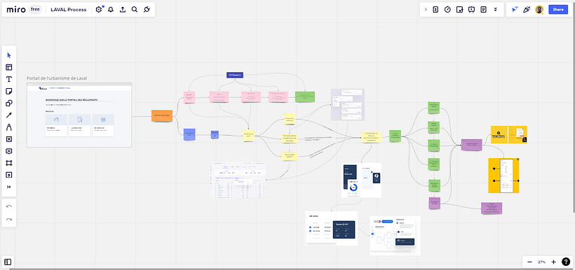575x270 pixels.
Task: Select the large yellow wireframe image
Action: click(503, 176)
